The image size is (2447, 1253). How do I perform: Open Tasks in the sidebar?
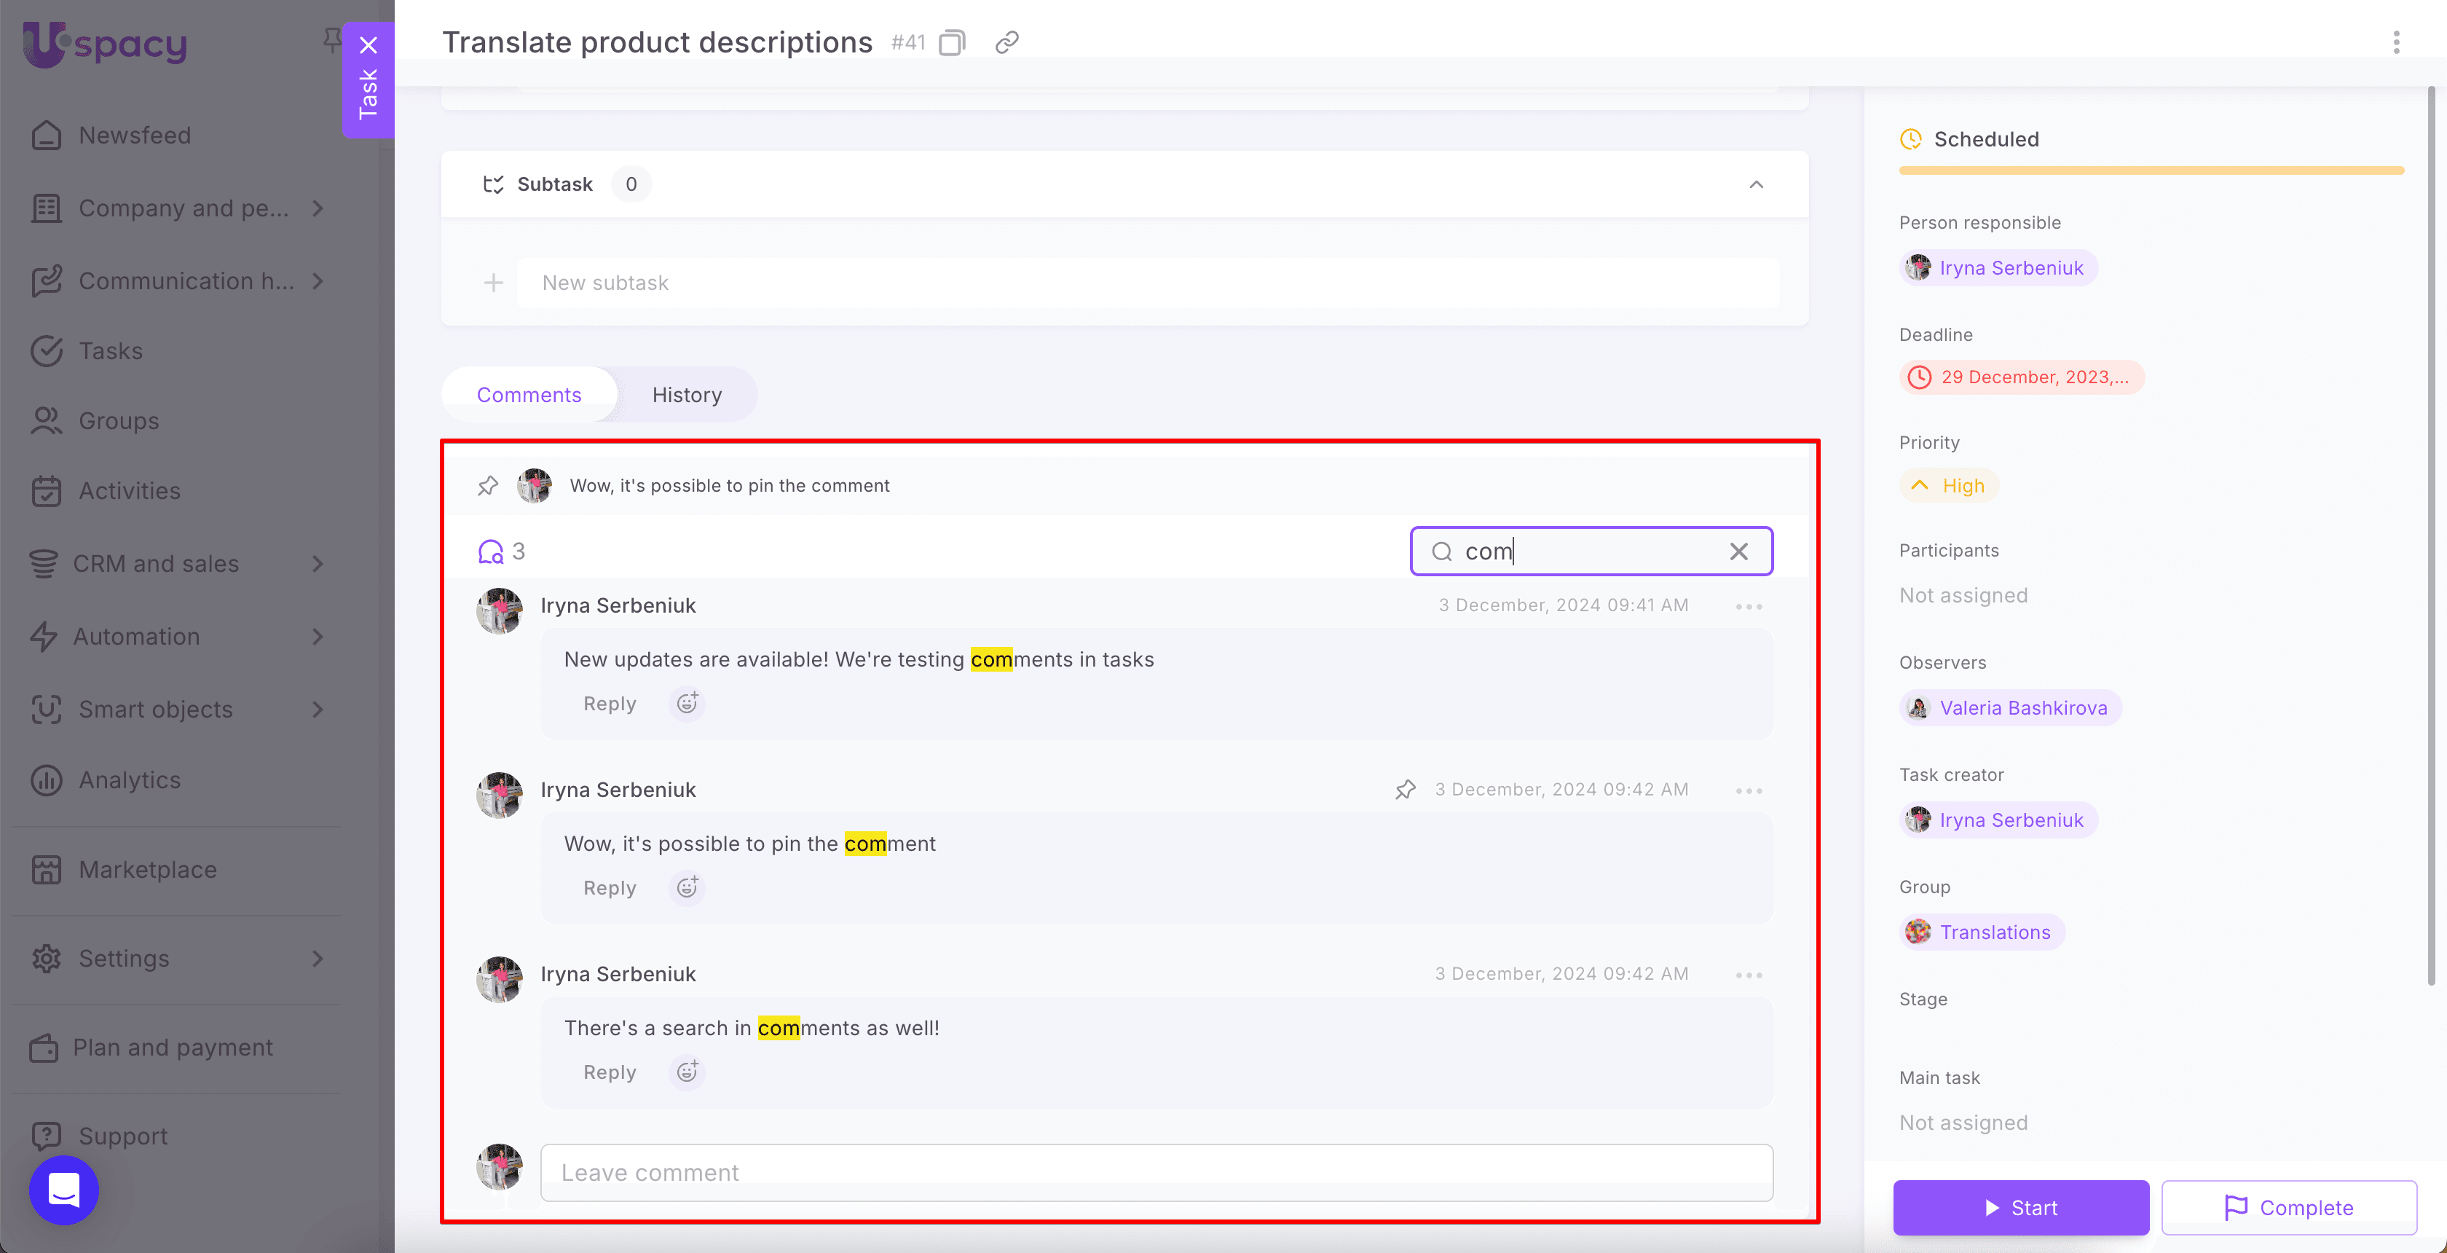(110, 351)
